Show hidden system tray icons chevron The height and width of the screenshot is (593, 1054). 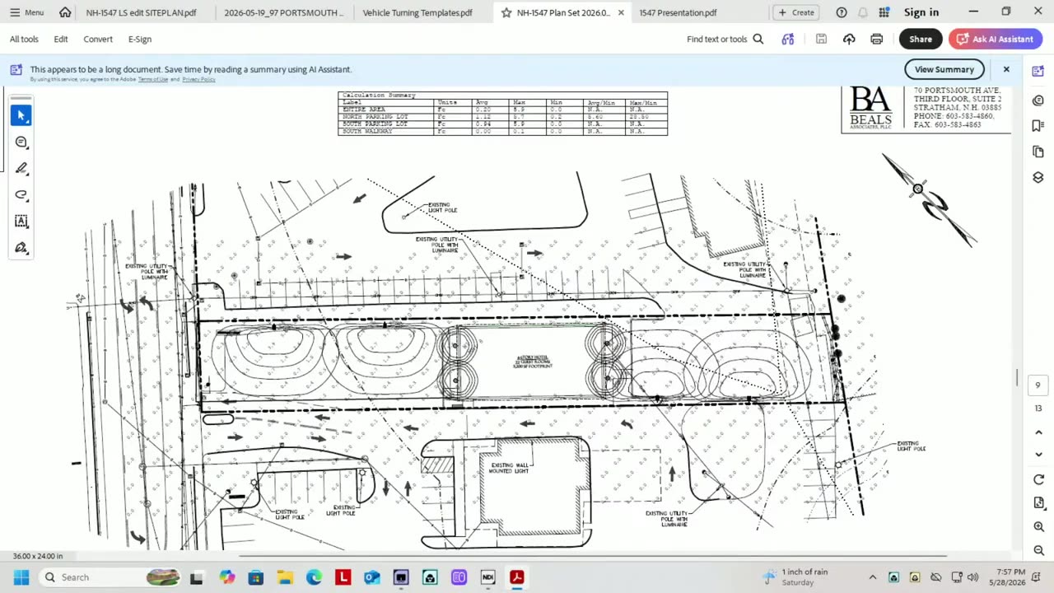(x=873, y=577)
